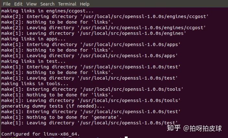Click the 知乎 watermark logo
This screenshot has width=228, height=138.
pyautogui.click(x=173, y=128)
